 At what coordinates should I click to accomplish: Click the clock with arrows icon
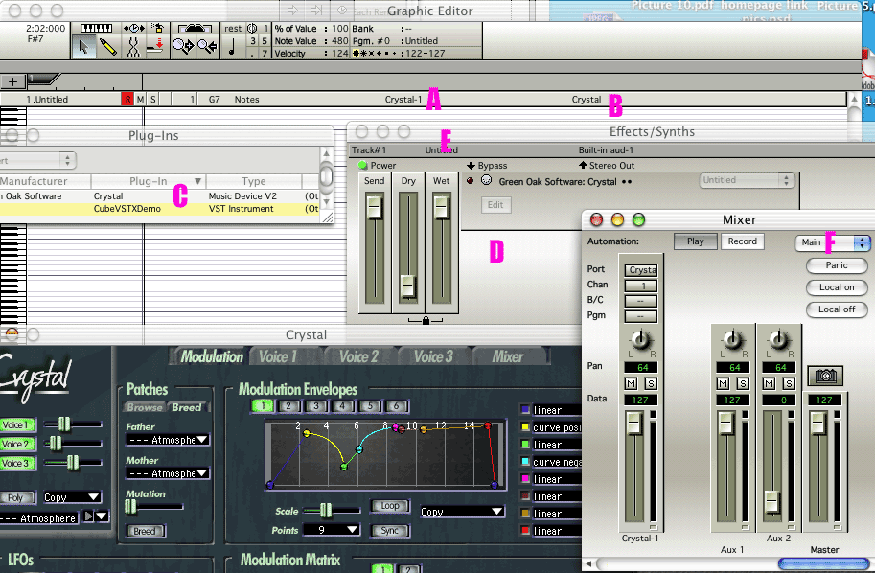pyautogui.click(x=134, y=29)
